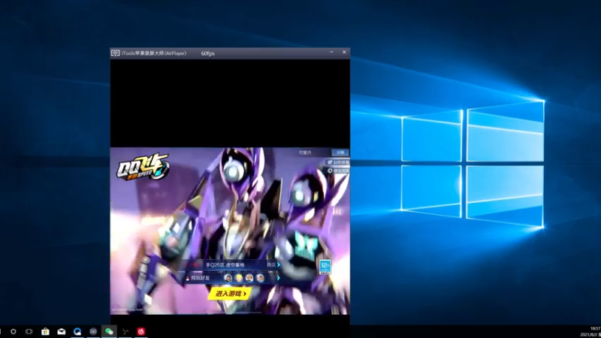The height and width of the screenshot is (338, 601).
Task: Open Cortana circle on the taskbar
Action: pos(14,331)
